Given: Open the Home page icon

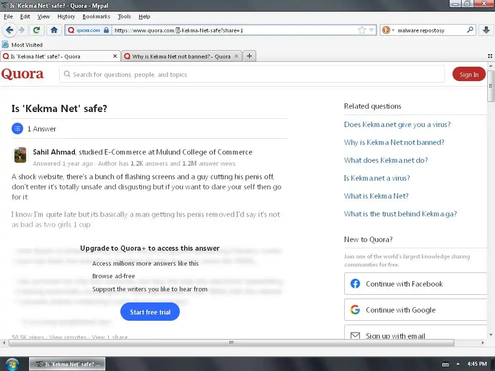Looking at the screenshot, I should pos(54,30).
